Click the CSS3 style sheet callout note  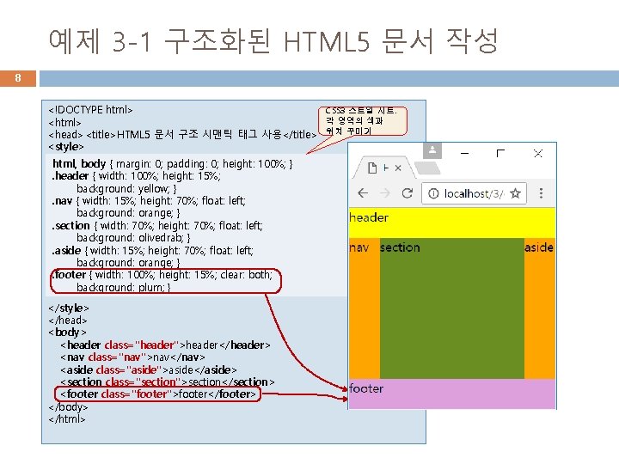pyautogui.click(x=363, y=121)
